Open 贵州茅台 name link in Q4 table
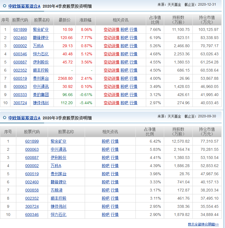The width and height of the screenshot is (225, 228). point(41,79)
